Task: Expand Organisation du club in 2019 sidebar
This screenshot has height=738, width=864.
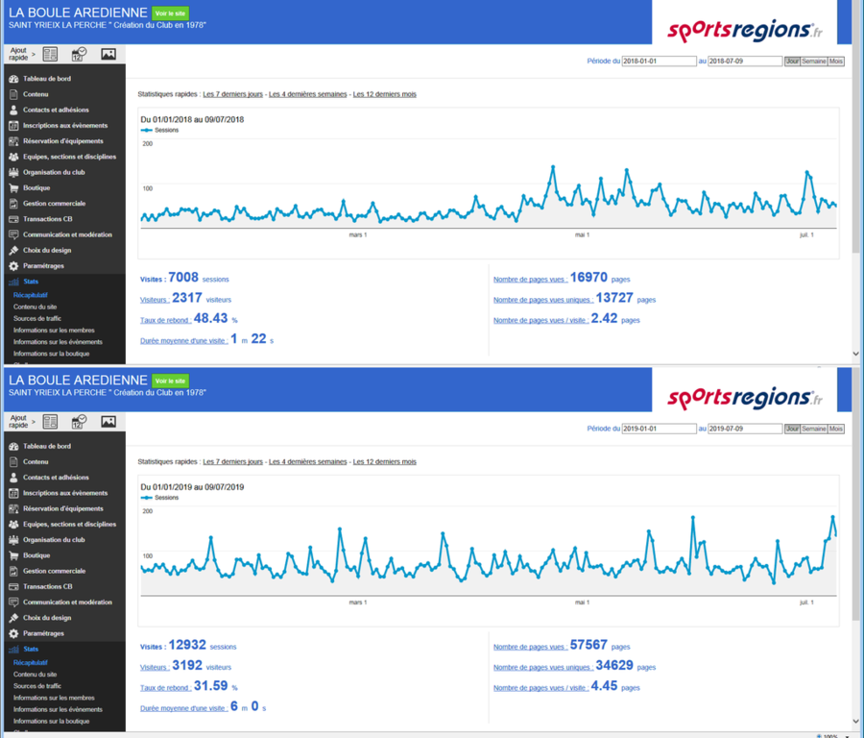Action: 54,540
